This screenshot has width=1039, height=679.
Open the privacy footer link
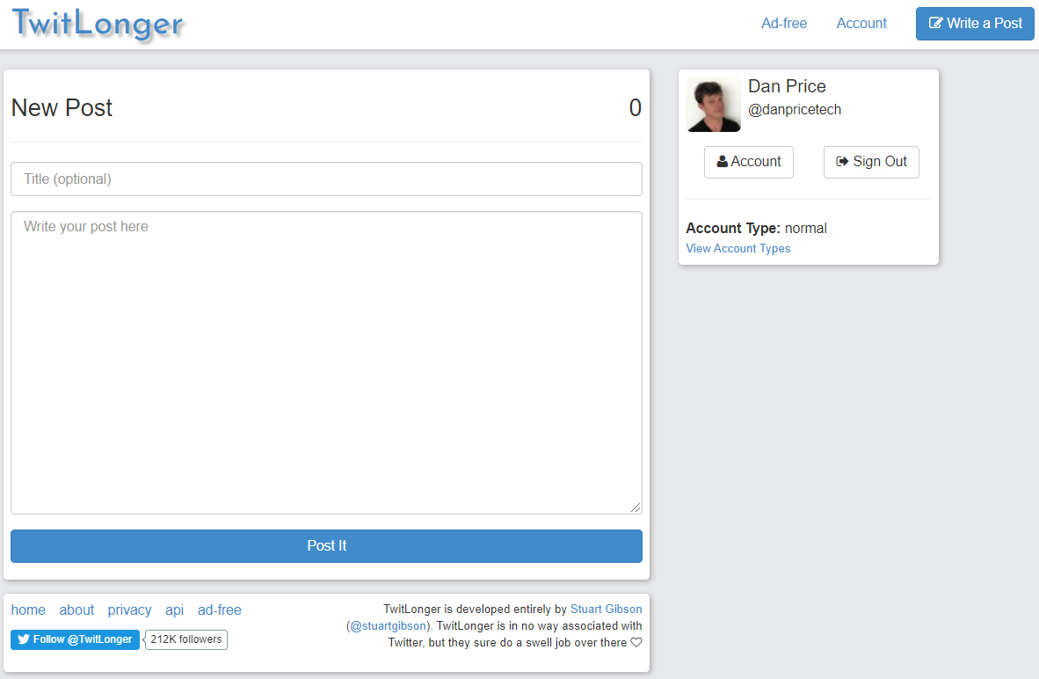(129, 610)
